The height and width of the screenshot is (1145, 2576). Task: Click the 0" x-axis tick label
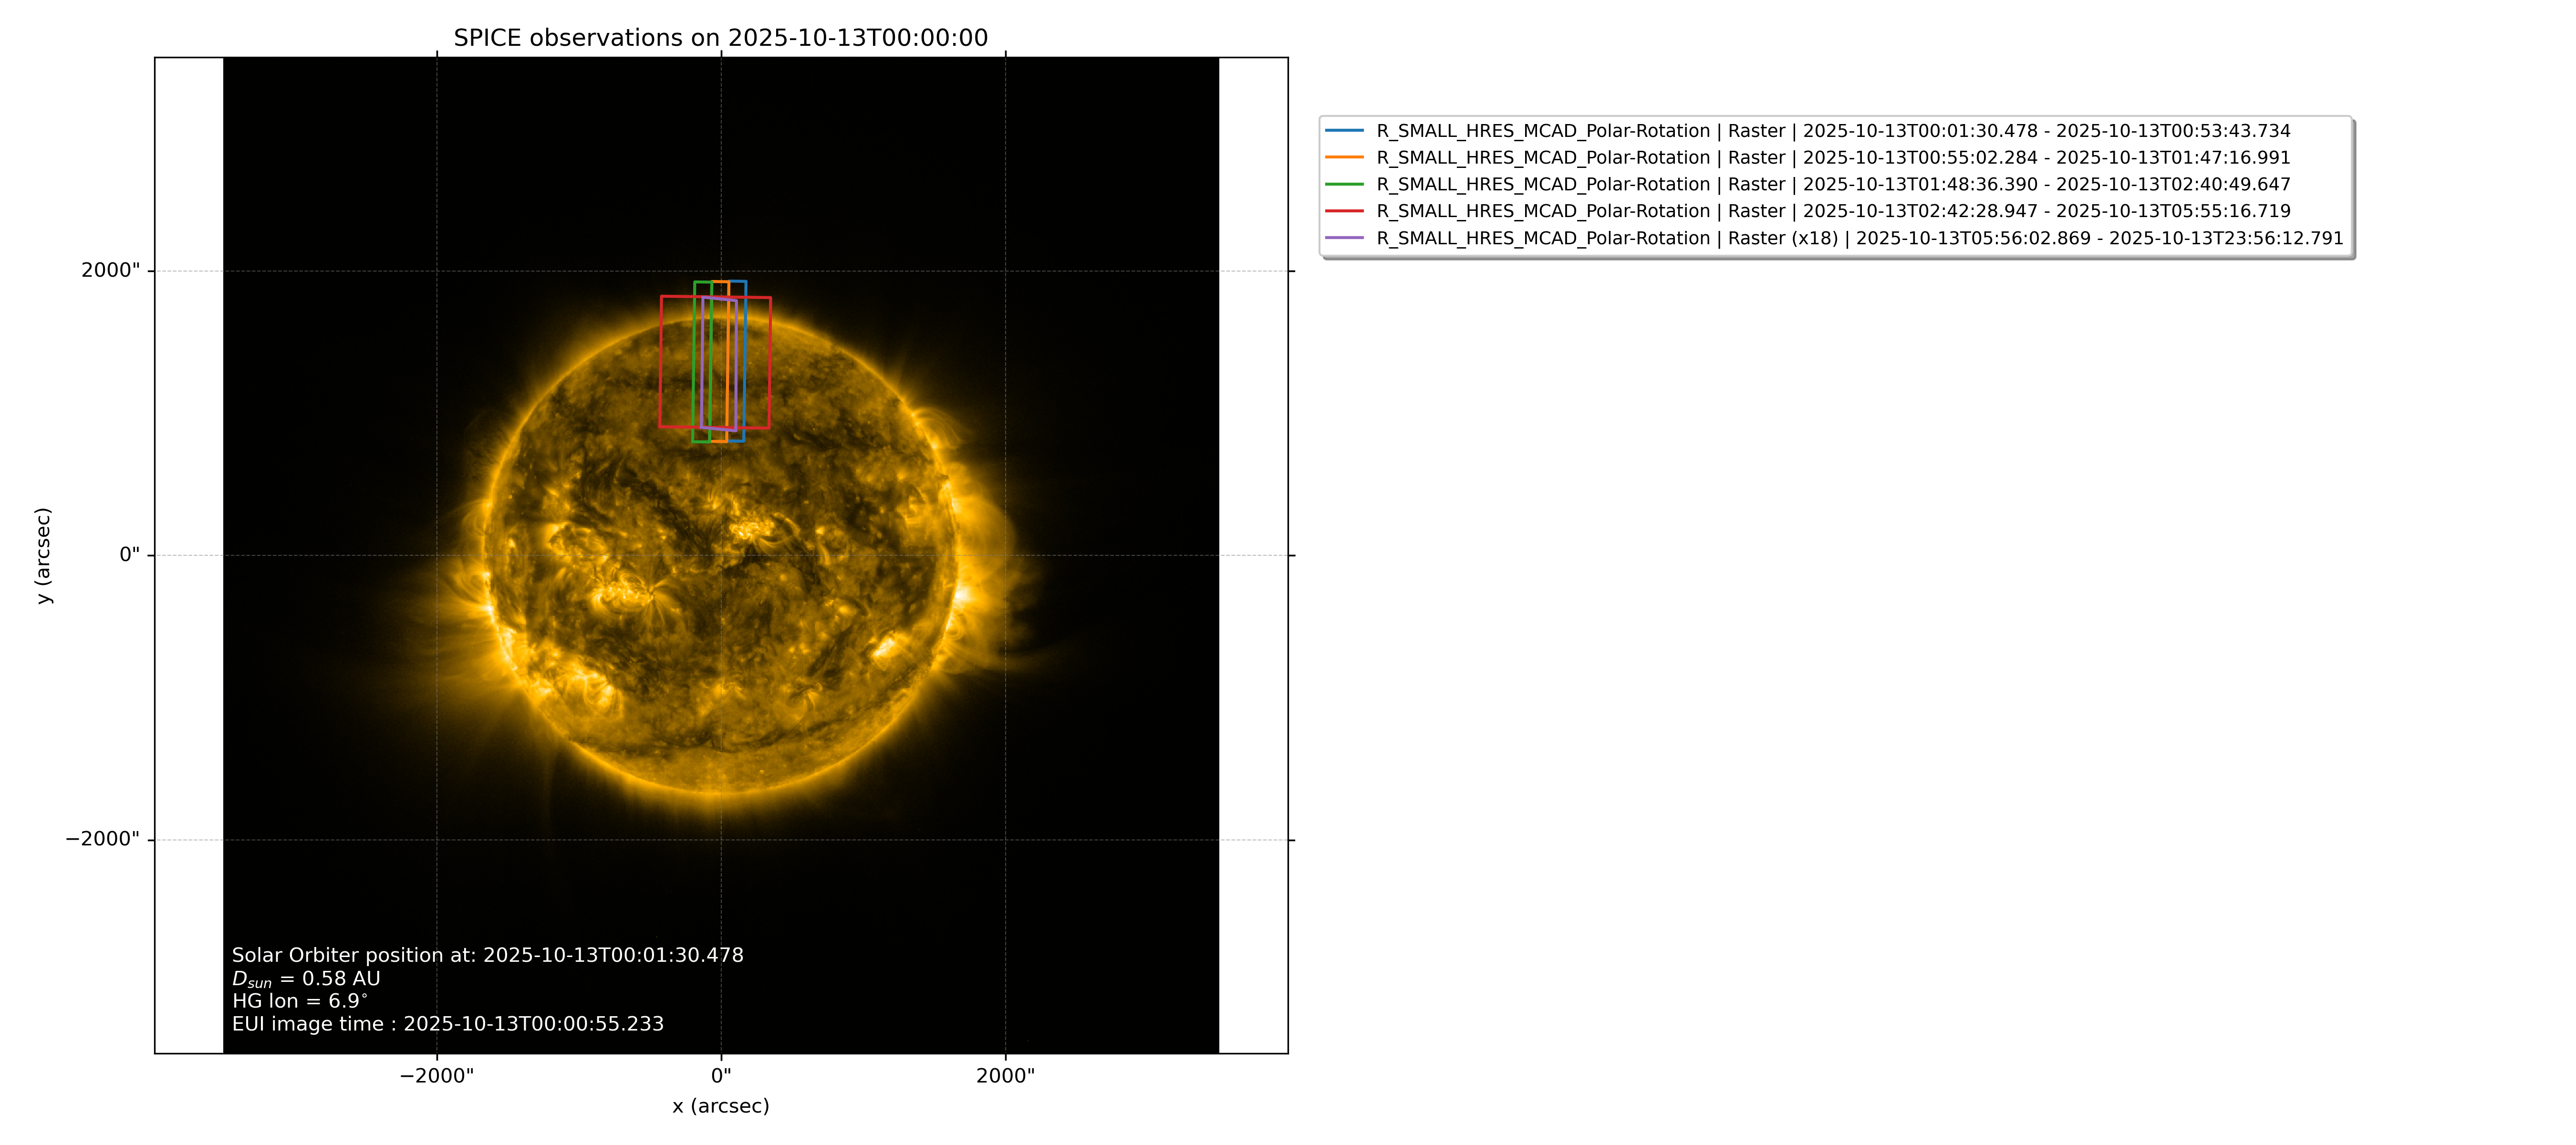tap(721, 1076)
